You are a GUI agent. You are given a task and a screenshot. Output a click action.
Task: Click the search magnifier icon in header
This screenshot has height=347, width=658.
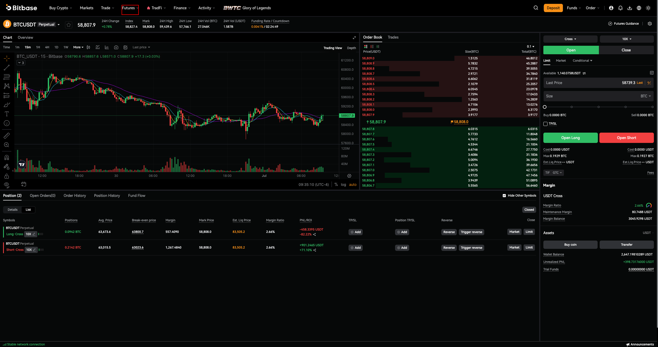536,8
